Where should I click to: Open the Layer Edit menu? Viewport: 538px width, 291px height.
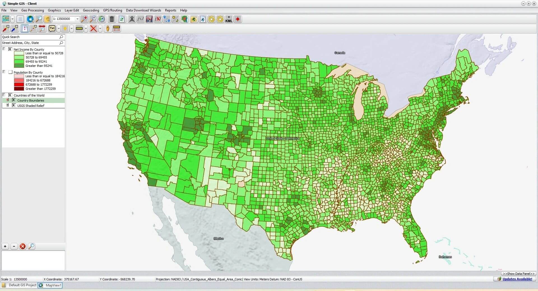pyautogui.click(x=72, y=10)
